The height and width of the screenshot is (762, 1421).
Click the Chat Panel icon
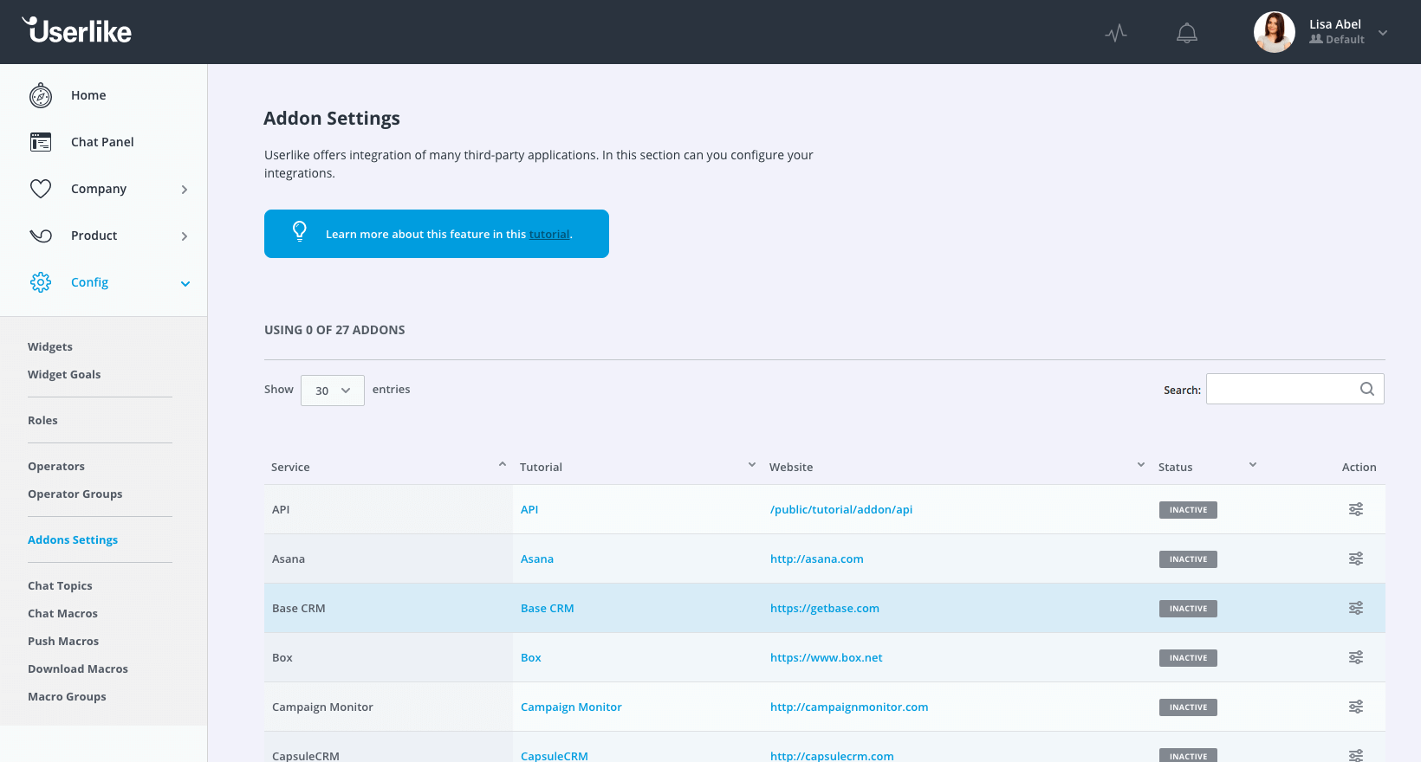point(41,142)
